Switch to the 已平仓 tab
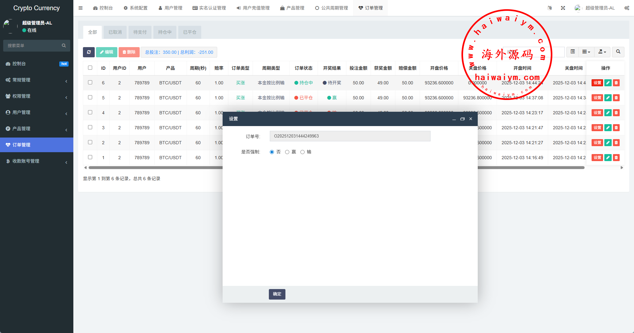This screenshot has width=634, height=333. pos(189,32)
